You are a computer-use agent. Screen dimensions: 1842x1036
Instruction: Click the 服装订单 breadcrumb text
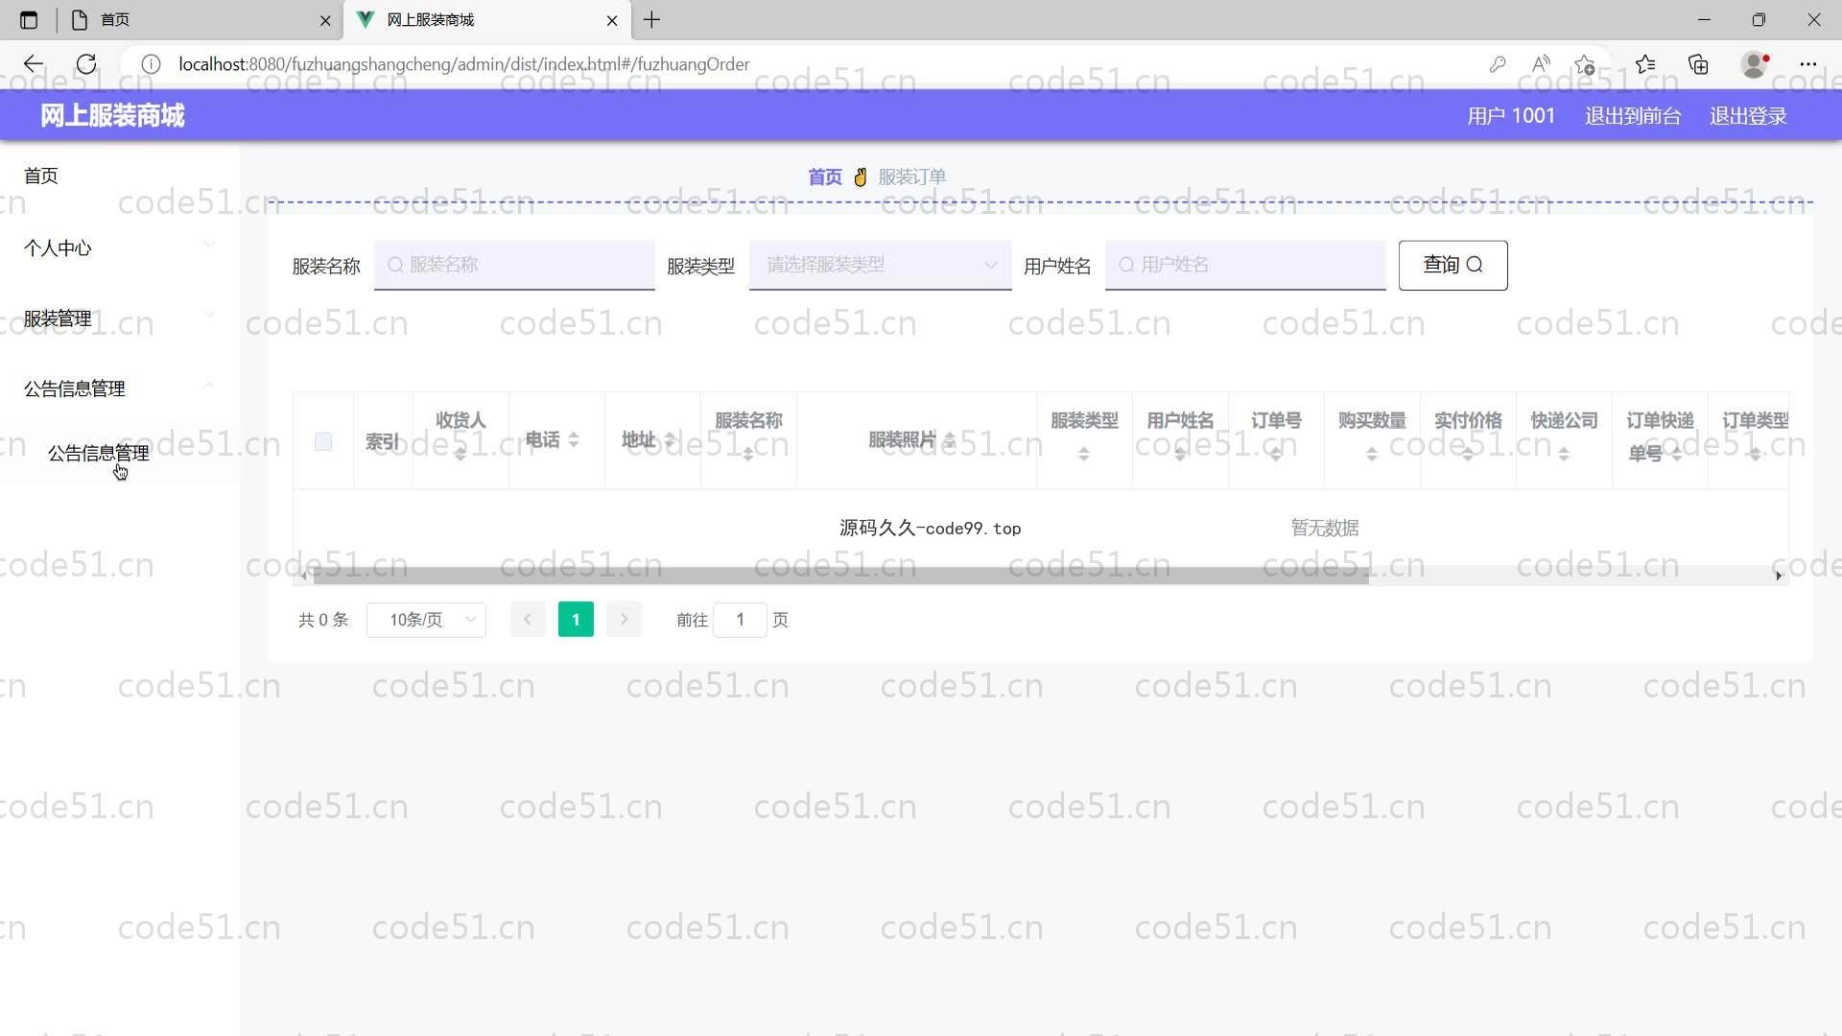912,177
